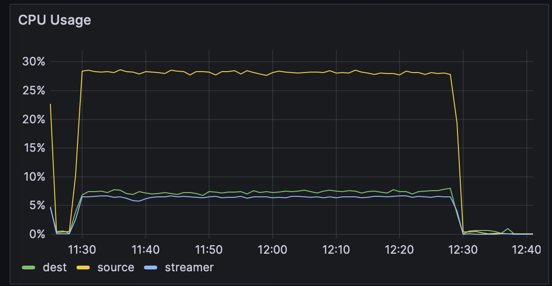Click the 30% y-axis label

click(x=34, y=62)
